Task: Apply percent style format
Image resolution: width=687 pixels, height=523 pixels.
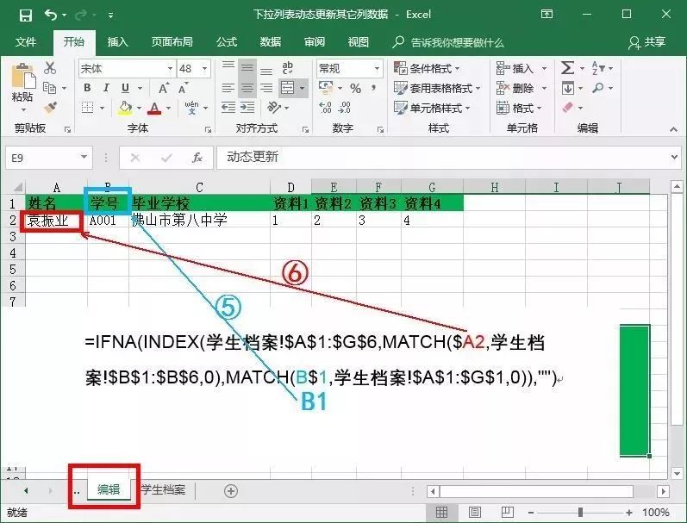Action: click(355, 88)
